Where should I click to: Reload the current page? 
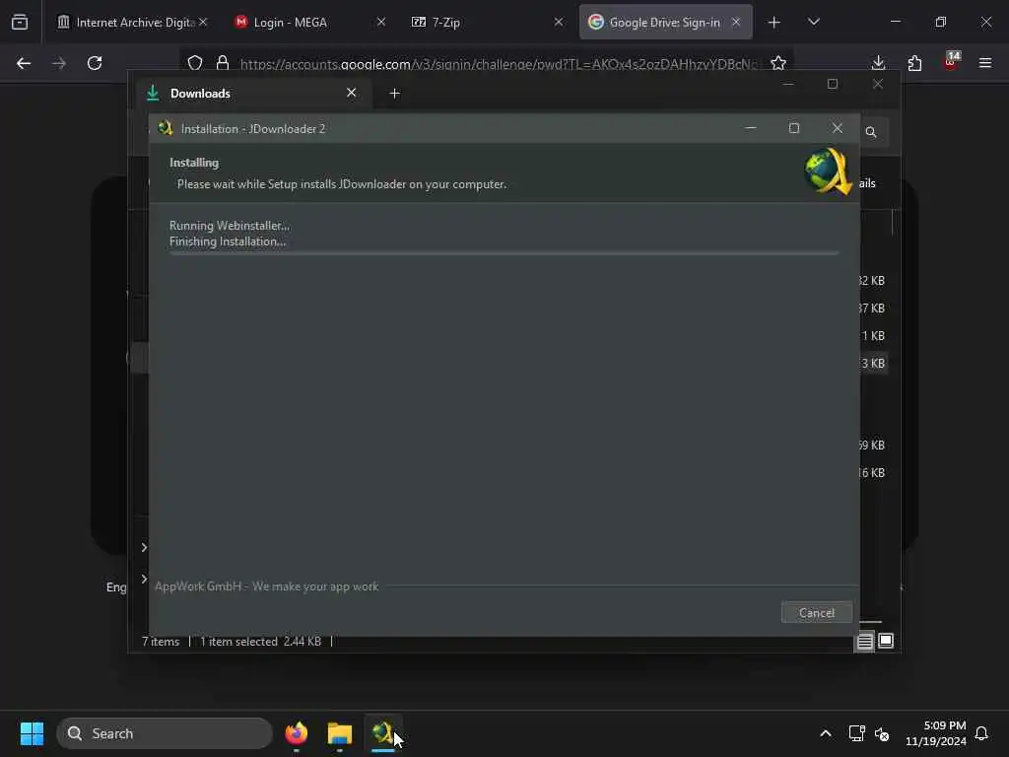pyautogui.click(x=95, y=63)
